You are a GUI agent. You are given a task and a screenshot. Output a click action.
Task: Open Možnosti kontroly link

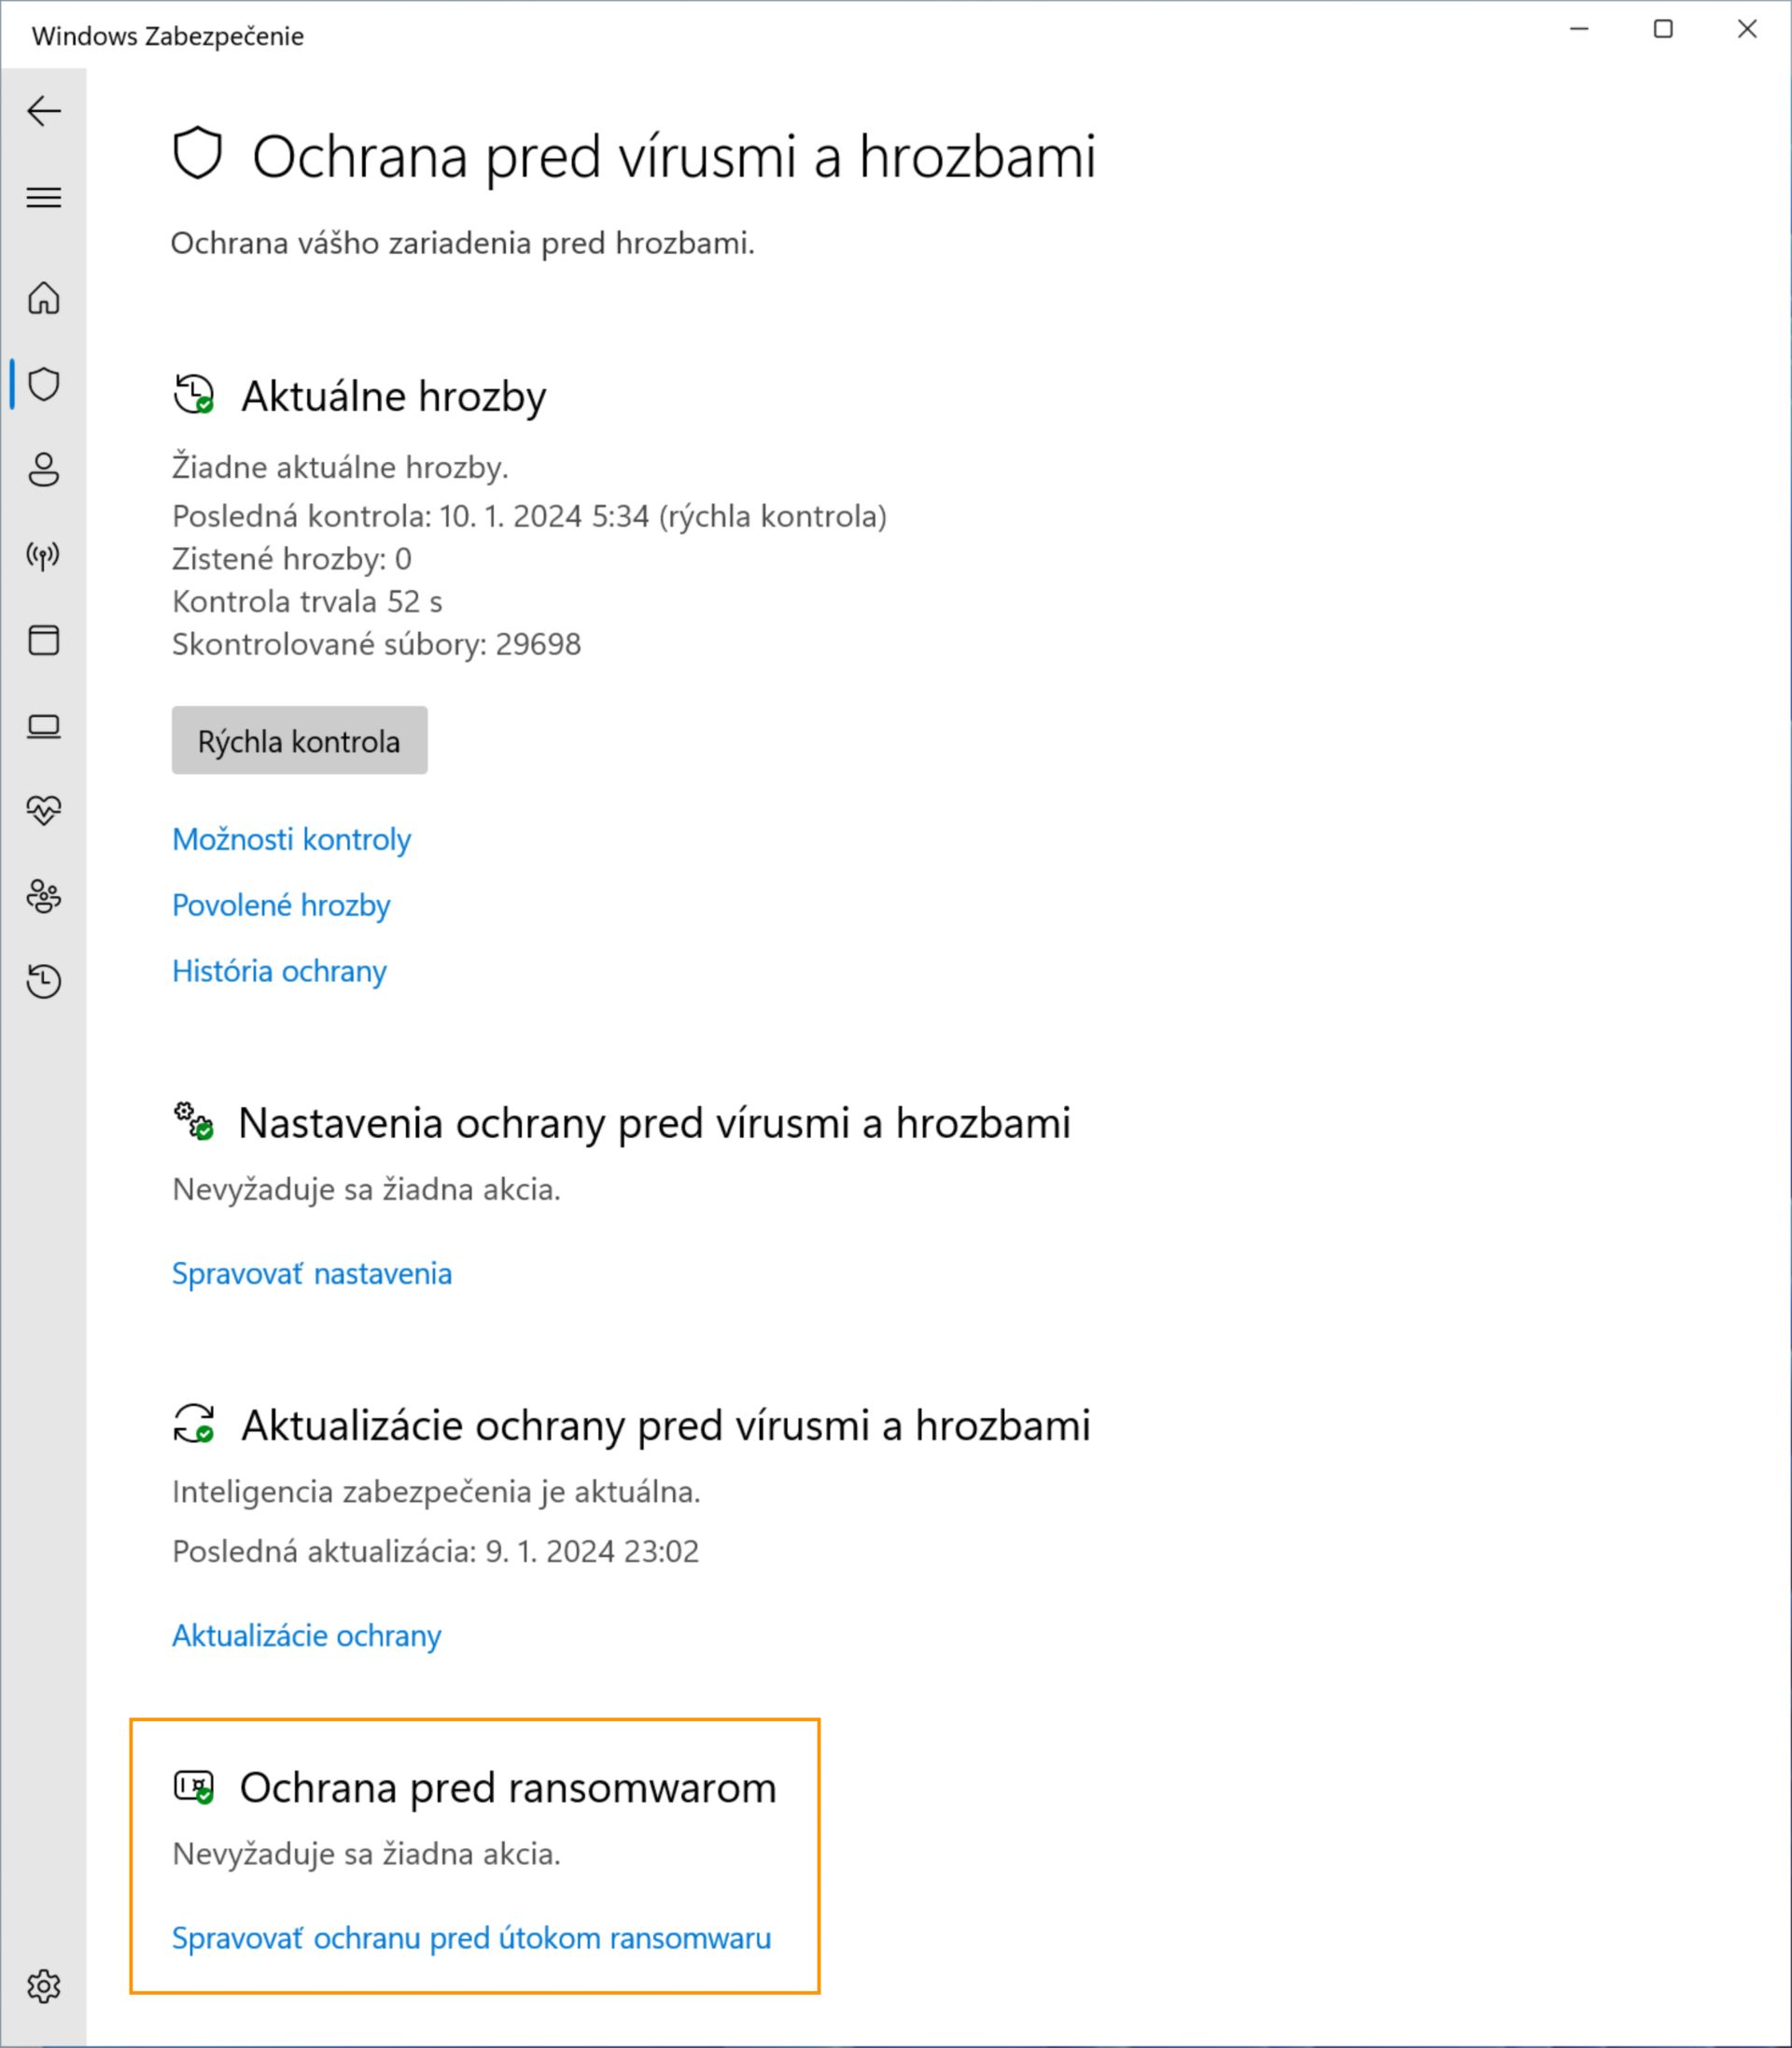click(291, 839)
